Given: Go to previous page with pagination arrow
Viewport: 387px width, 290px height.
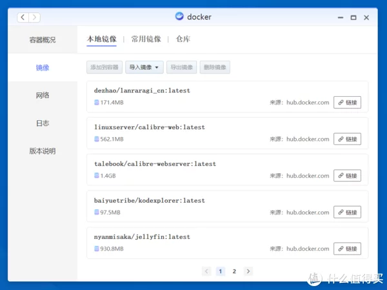Looking at the screenshot, I should coord(206,271).
